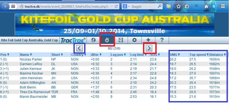Click the Kitefoil Gold Cup Australia banner
The height and width of the screenshot is (106, 229).
point(114,25)
